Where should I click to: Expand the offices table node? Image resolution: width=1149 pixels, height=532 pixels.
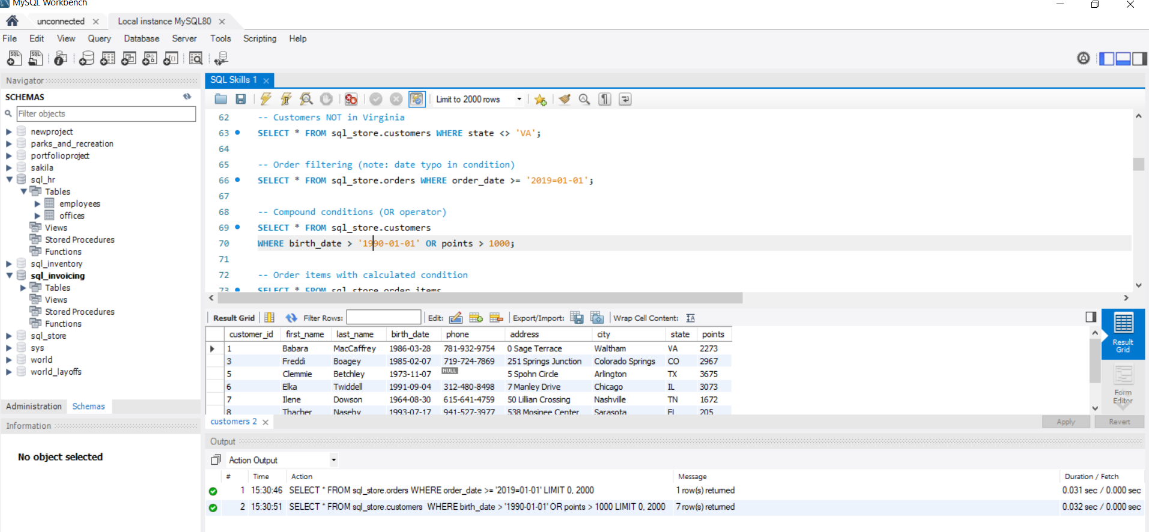pos(37,216)
